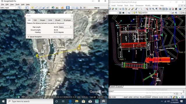Image resolution: width=186 pixels, height=104 pixels.
Task: Switch to the Layout1 tab in AutoCAD
Action: click(x=112, y=87)
